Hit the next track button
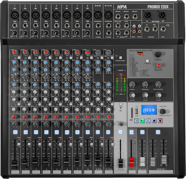186x179 pixels. tap(148, 121)
